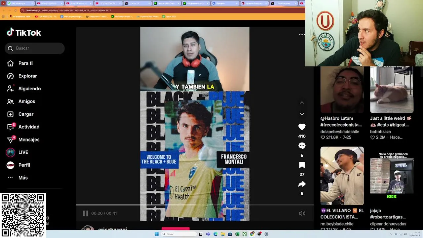Image resolution: width=423 pixels, height=238 pixels.
Task: Go to previous video with up chevron
Action: coord(302,102)
